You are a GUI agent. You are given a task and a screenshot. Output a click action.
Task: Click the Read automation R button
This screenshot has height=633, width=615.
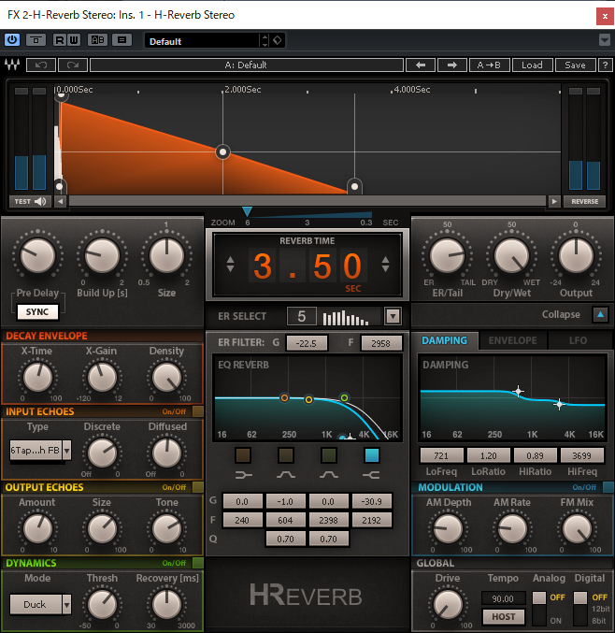(x=60, y=40)
